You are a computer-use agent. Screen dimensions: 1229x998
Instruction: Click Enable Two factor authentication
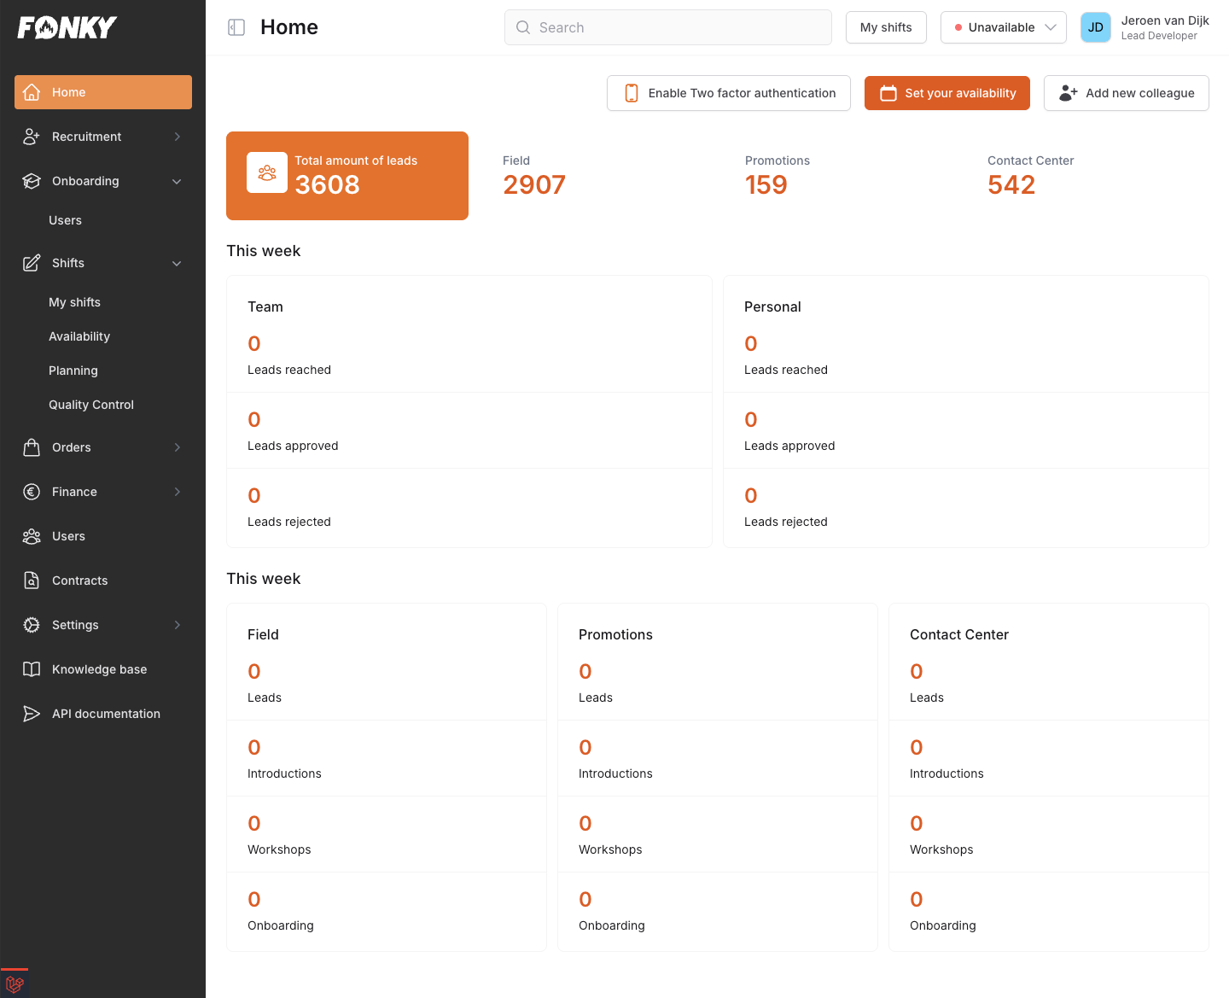pos(728,93)
